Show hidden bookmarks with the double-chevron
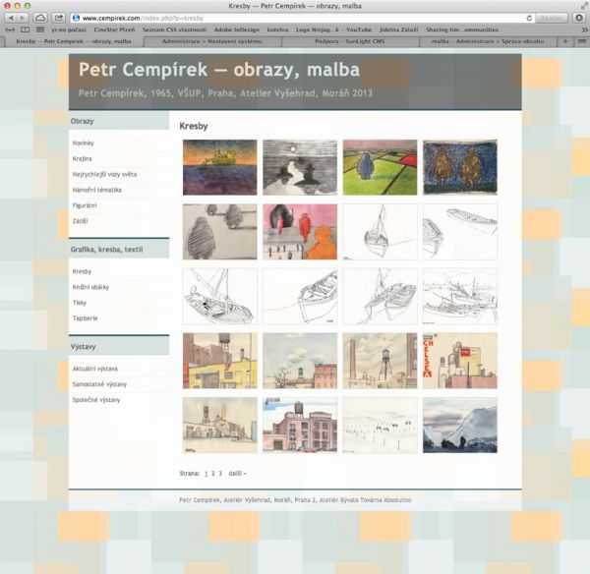 [584, 29]
